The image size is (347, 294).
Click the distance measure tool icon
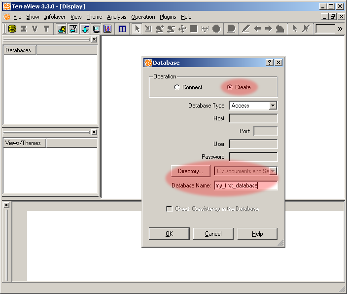pos(205,29)
